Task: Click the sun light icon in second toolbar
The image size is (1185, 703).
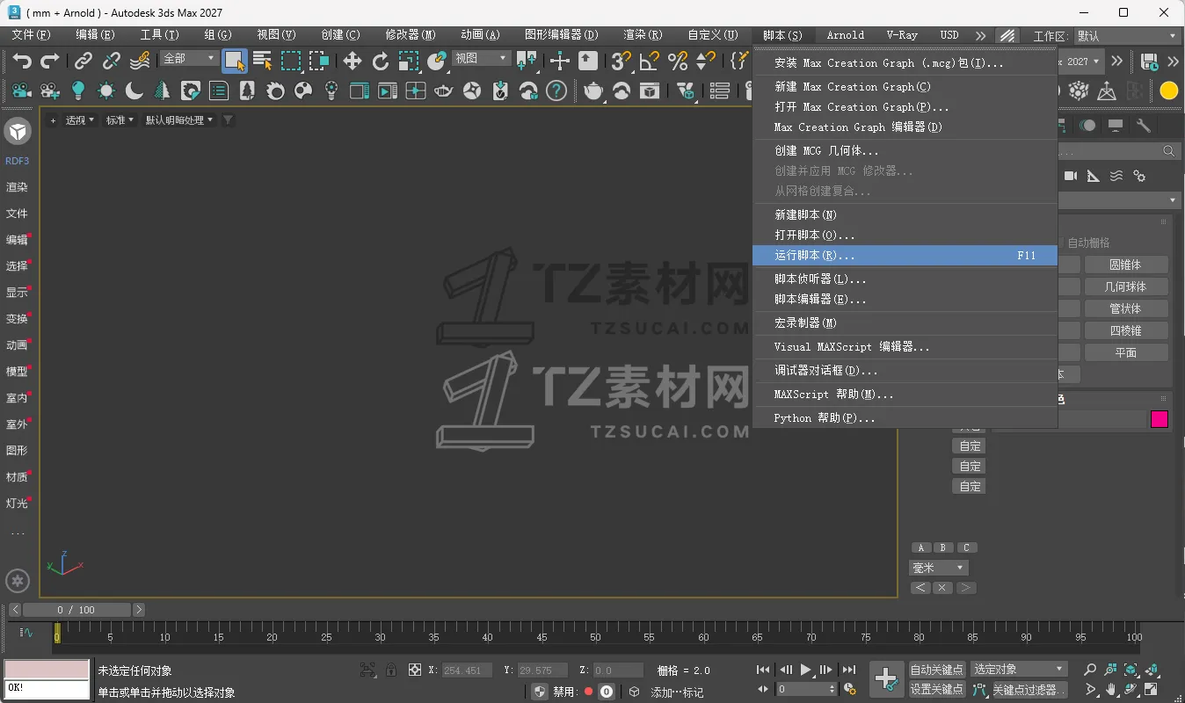Action: pyautogui.click(x=106, y=91)
